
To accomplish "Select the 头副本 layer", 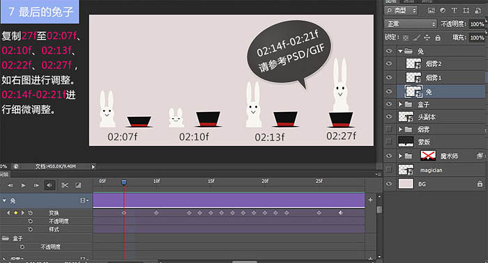I will click(441, 117).
